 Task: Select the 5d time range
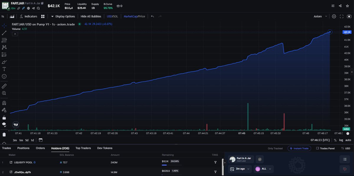pos(27,140)
